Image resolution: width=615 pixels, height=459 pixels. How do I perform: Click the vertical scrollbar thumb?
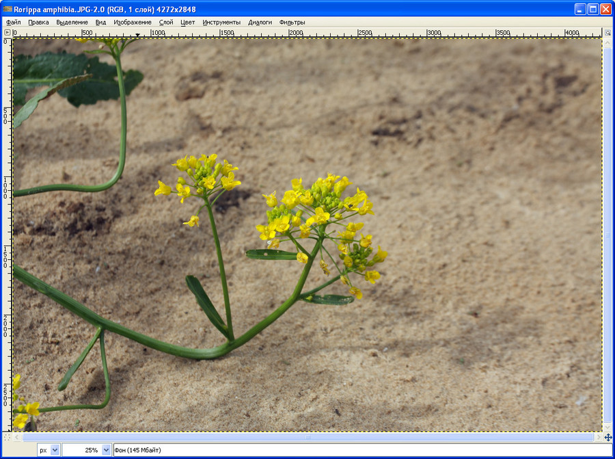[607, 235]
